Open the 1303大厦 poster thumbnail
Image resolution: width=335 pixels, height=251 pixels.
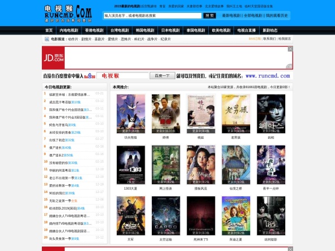131,165
